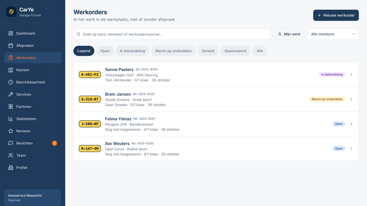
Task: Click the Statistieken bar chart icon
Action: (11, 119)
